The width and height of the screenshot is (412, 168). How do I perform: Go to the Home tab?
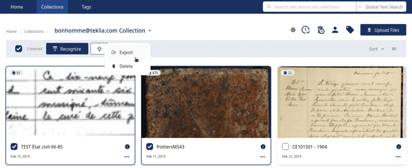17,7
